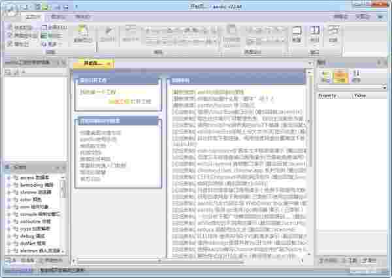Click the CEF (Chromium) news entry
392x278 pixels.
tap(238, 177)
